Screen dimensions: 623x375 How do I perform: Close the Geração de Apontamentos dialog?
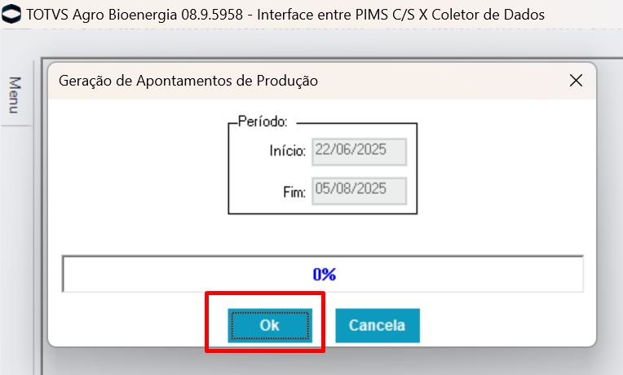[x=576, y=81]
